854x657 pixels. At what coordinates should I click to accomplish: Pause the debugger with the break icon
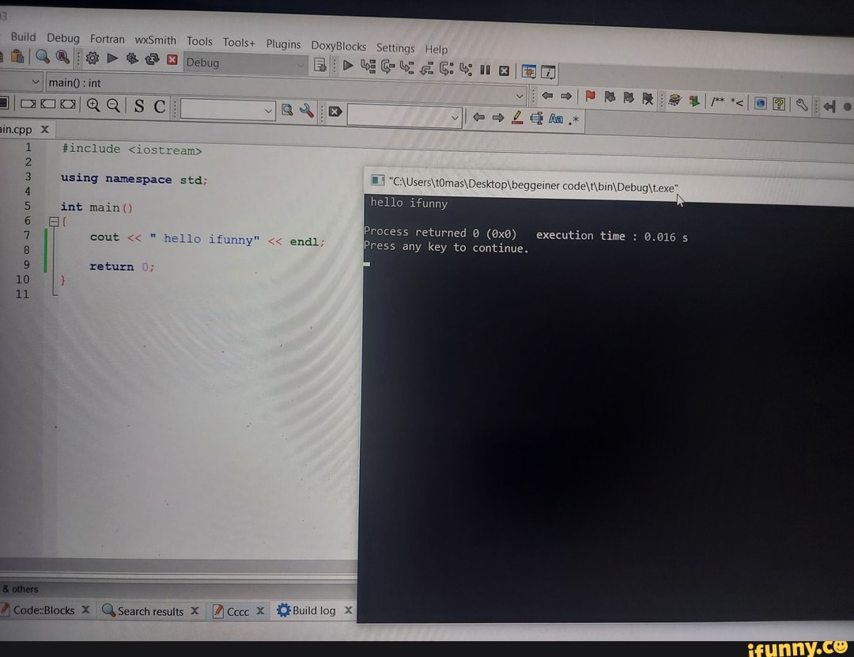point(485,70)
